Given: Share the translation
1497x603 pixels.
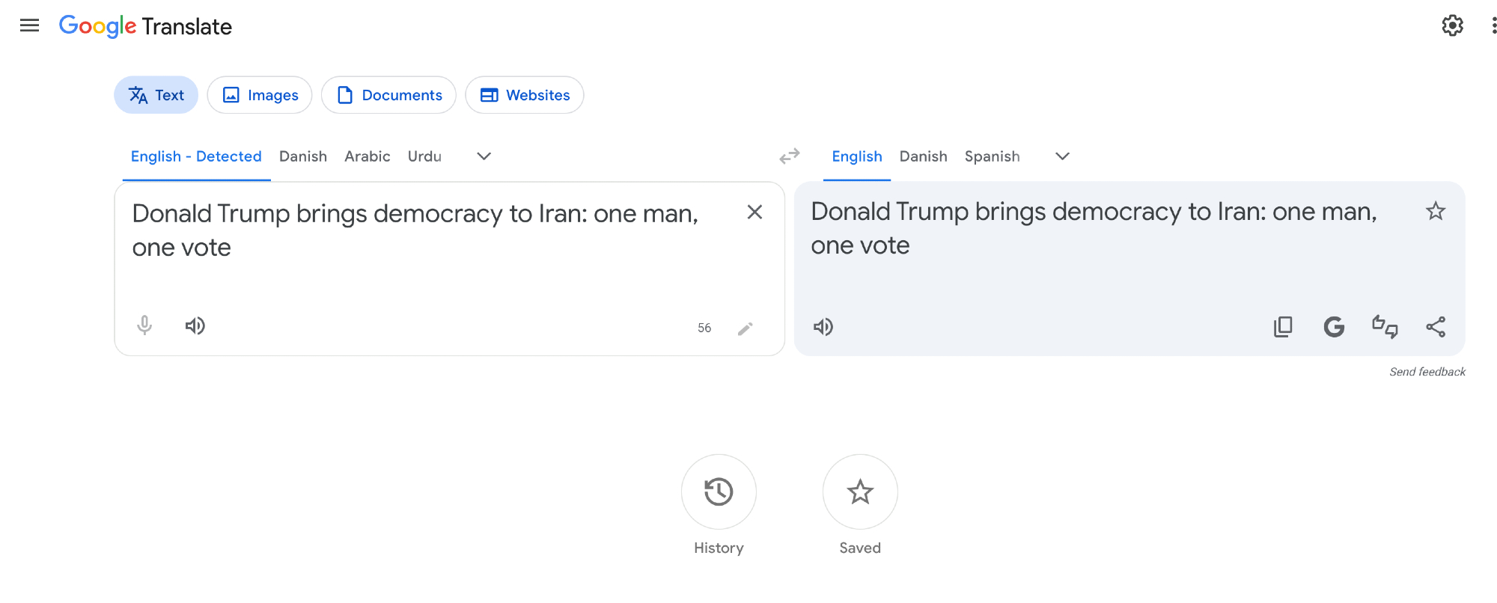Looking at the screenshot, I should (1436, 327).
